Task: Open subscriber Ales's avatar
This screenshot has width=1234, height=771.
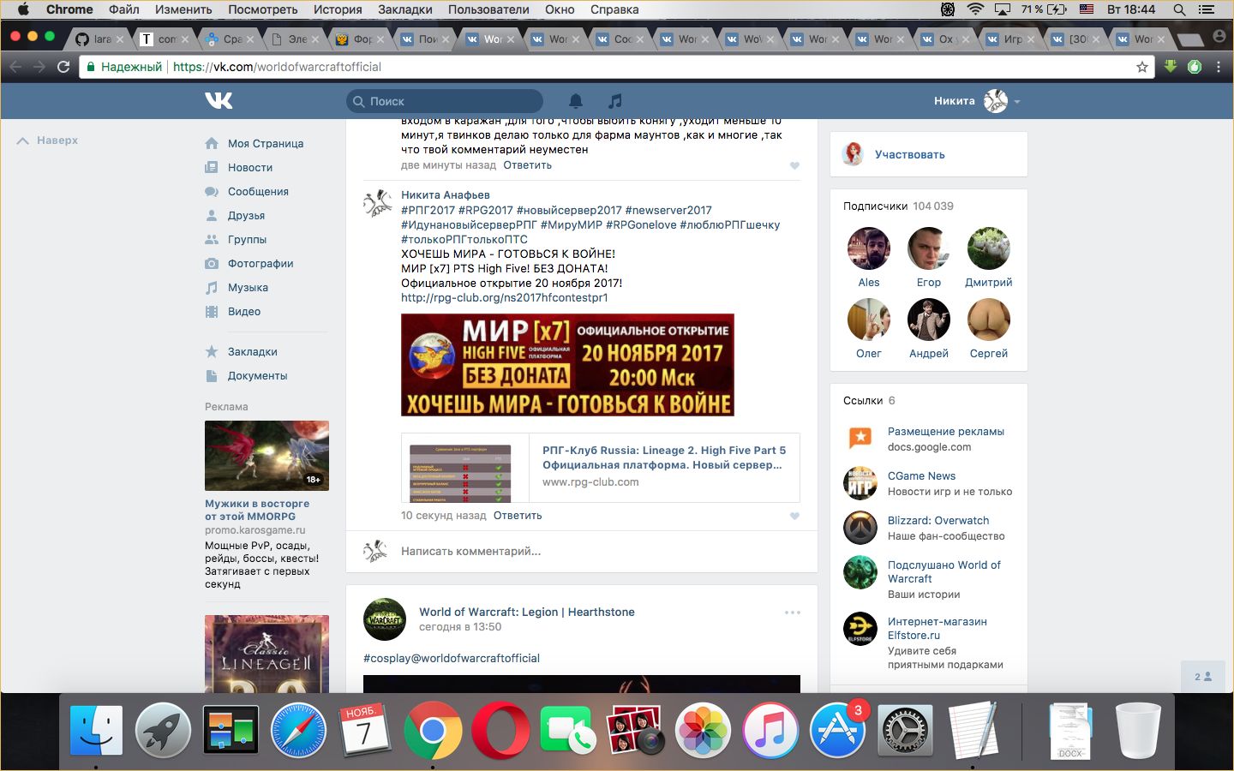Action: pyautogui.click(x=869, y=248)
